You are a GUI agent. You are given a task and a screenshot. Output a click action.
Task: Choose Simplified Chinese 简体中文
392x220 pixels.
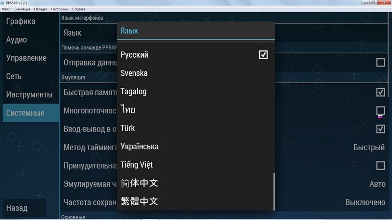[x=196, y=183]
